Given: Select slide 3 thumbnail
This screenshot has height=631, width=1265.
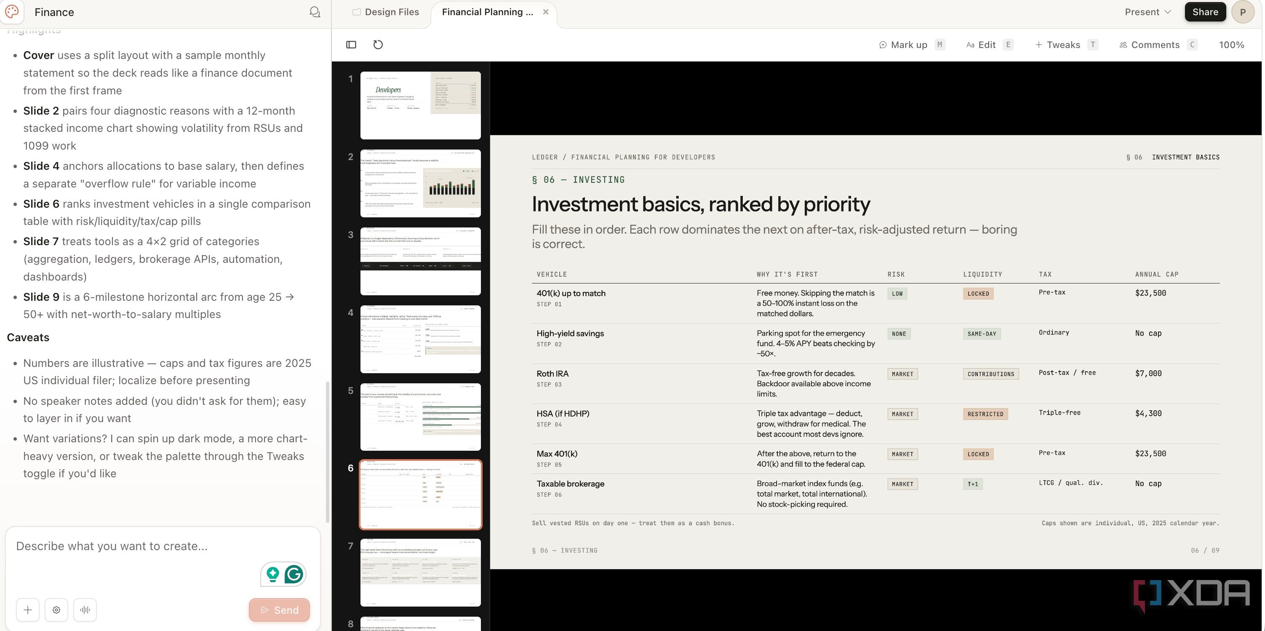Looking at the screenshot, I should [420, 261].
